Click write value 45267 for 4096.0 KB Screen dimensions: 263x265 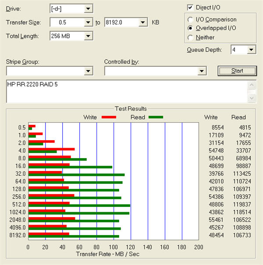[216, 228]
